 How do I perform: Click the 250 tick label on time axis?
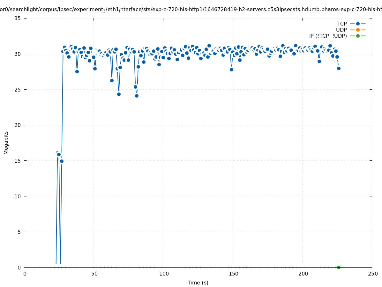click(372, 274)
